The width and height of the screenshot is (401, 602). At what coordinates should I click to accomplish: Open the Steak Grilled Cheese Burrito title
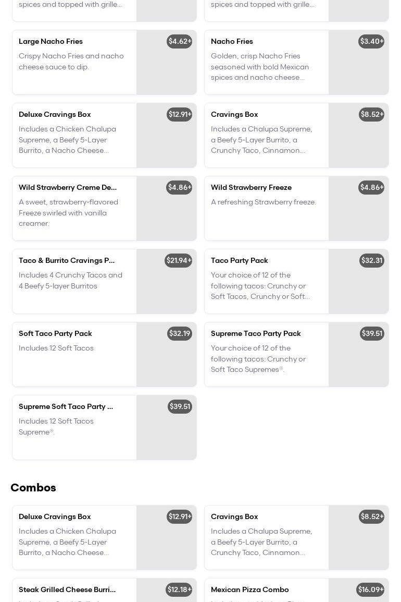tap(67, 589)
